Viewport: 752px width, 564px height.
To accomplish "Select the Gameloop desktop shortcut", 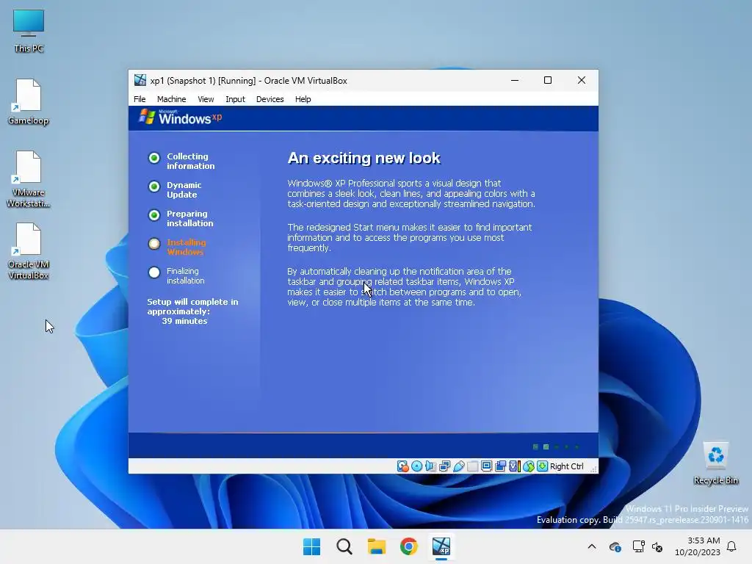I will point(29,102).
